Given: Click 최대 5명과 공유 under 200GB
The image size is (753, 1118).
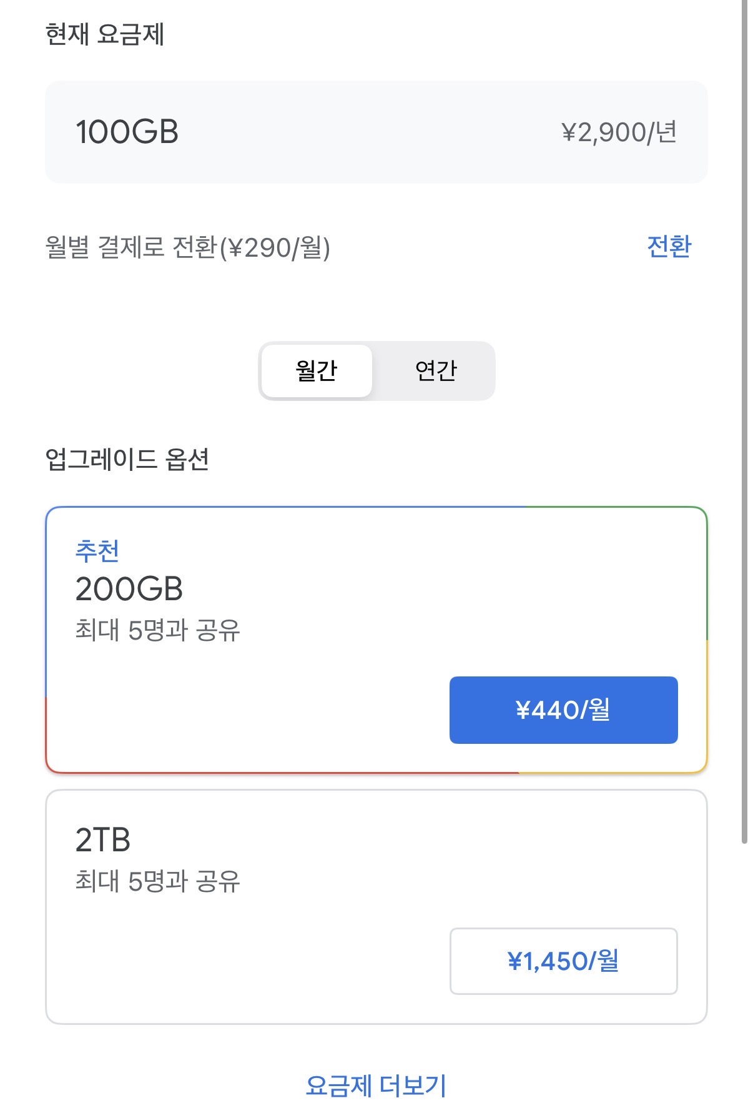Looking at the screenshot, I should 157,630.
